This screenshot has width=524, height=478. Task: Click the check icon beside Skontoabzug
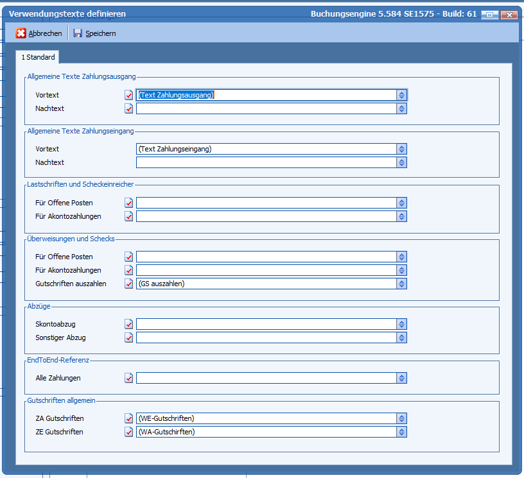[x=129, y=324]
